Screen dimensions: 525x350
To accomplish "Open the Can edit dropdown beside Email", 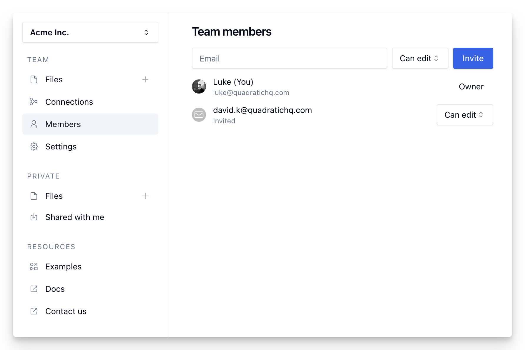I will coord(420,58).
